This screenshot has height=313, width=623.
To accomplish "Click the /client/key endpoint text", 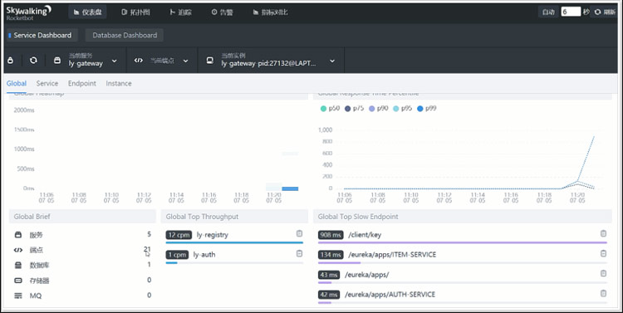I will pyautogui.click(x=365, y=235).
